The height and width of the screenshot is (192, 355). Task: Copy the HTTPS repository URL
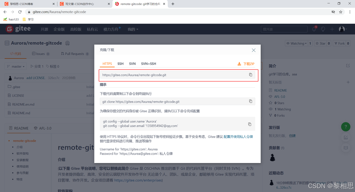point(250,75)
